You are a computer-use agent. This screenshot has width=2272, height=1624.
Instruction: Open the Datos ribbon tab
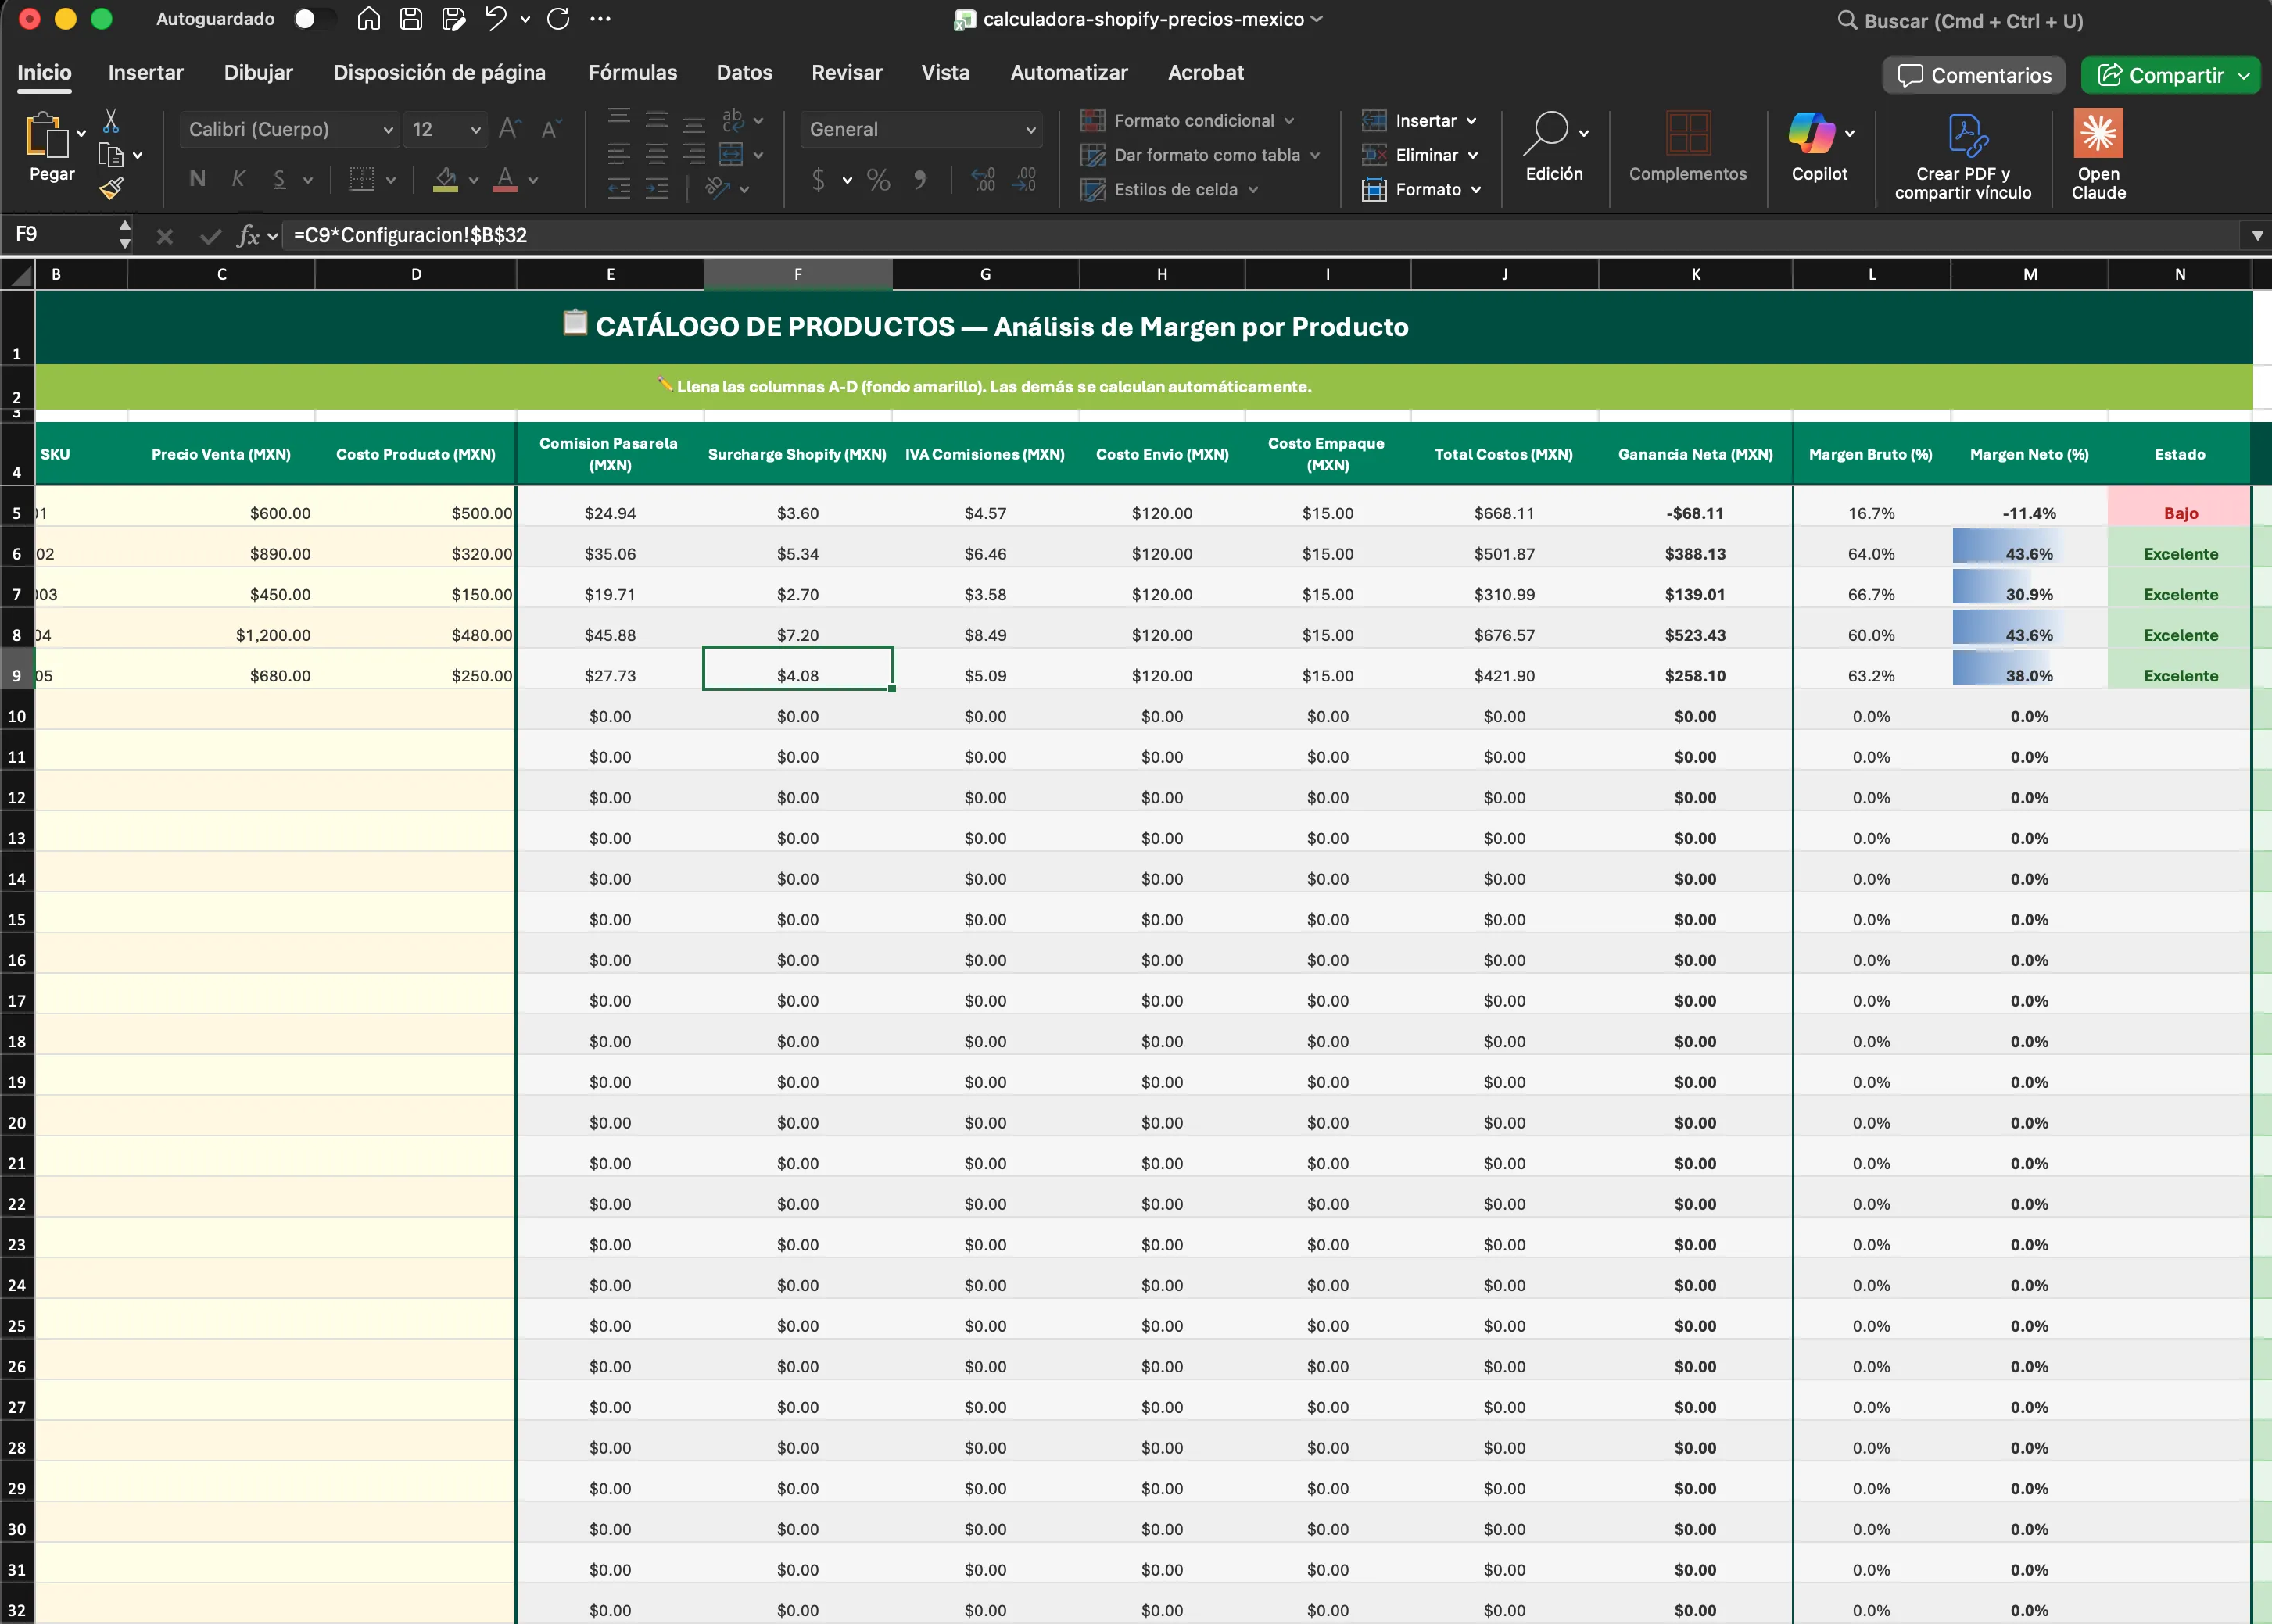(x=744, y=73)
